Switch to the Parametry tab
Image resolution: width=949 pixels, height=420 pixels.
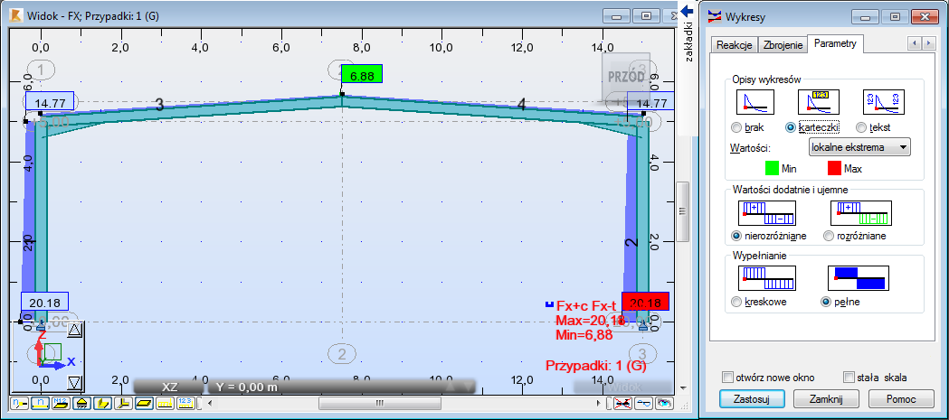pos(835,43)
